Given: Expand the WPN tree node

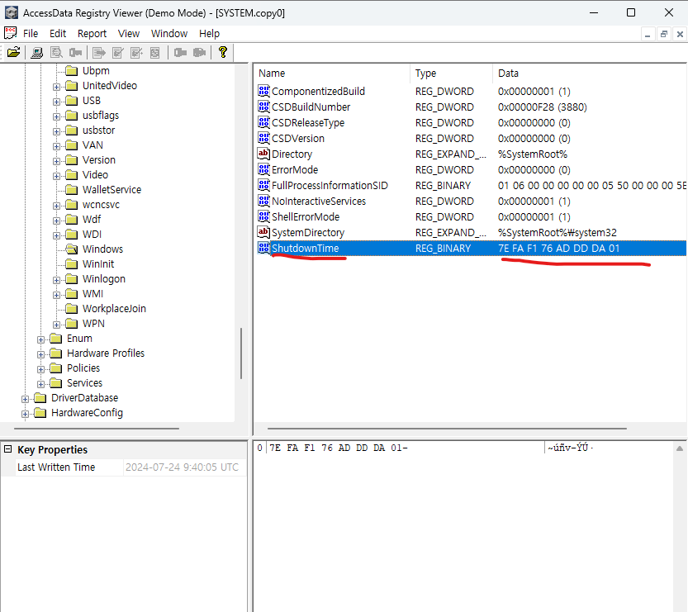Looking at the screenshot, I should click(x=57, y=325).
